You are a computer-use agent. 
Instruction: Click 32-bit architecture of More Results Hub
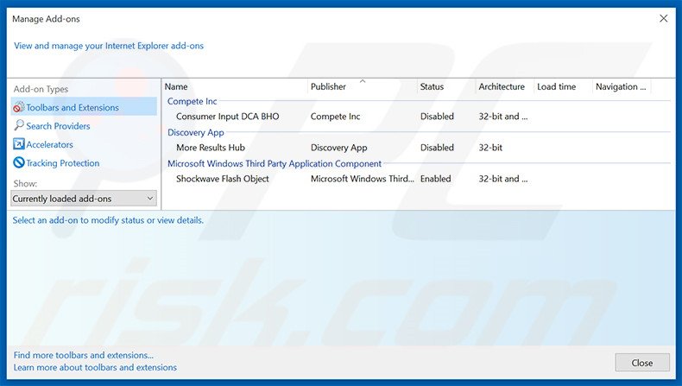[x=490, y=148]
